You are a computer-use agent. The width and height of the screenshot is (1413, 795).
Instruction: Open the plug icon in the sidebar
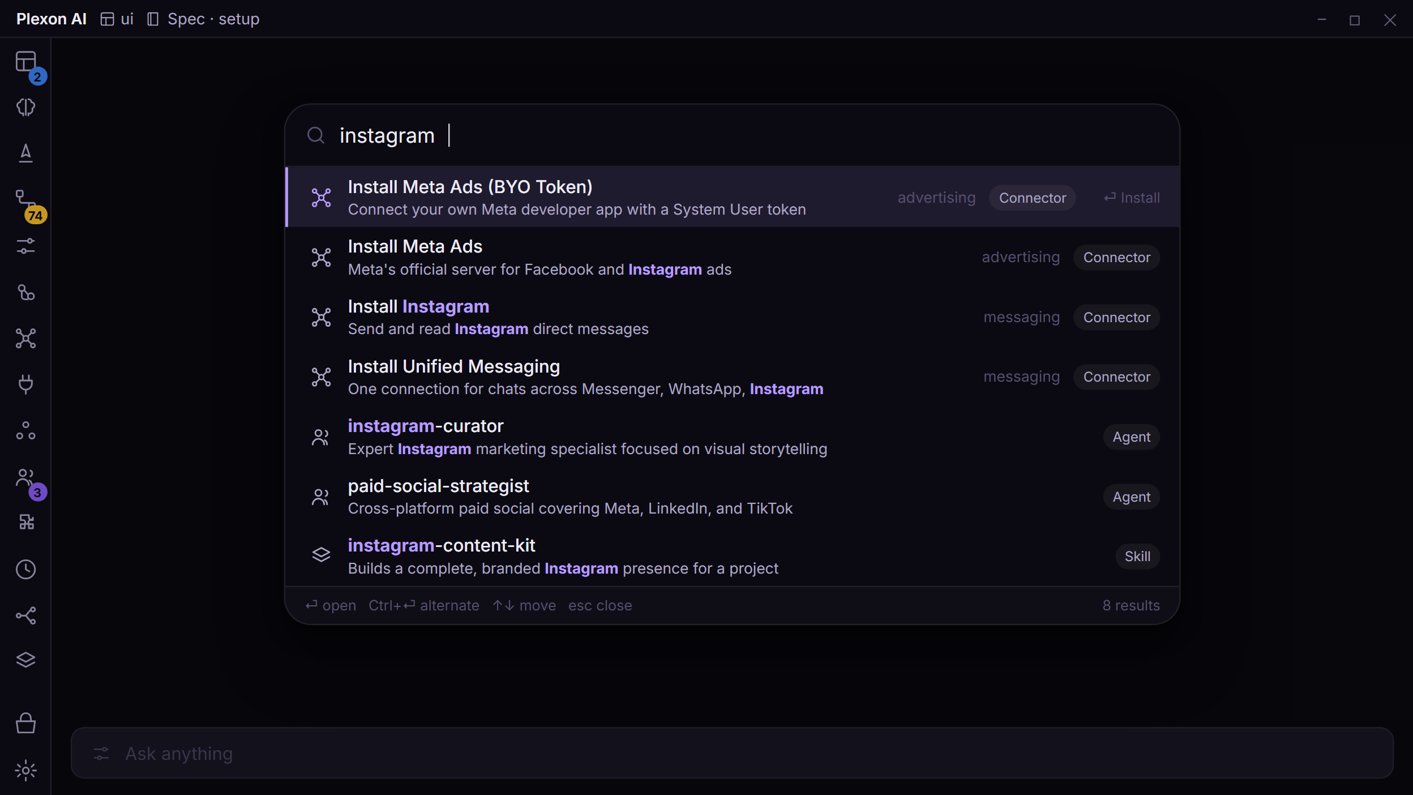click(x=26, y=384)
